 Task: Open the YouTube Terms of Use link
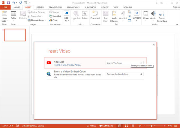[x=60, y=65]
